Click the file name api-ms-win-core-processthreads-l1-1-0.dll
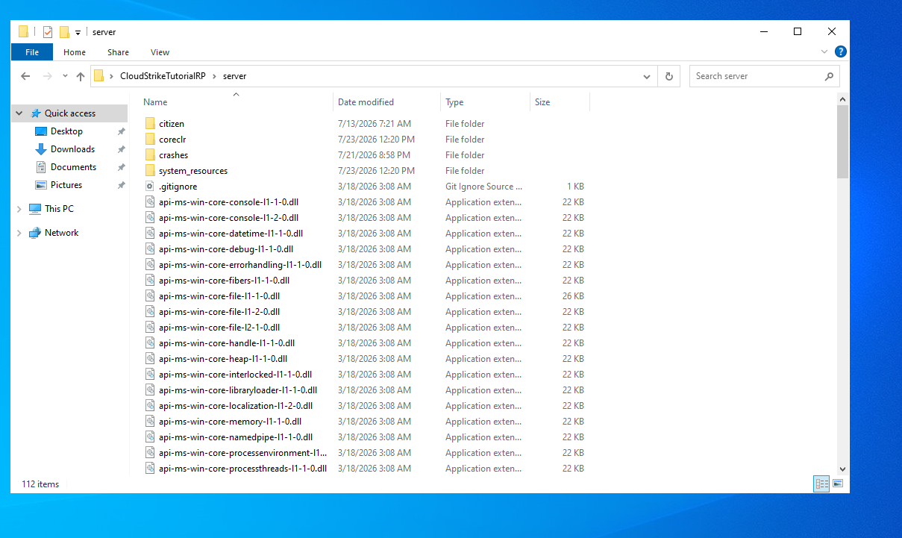 (243, 469)
